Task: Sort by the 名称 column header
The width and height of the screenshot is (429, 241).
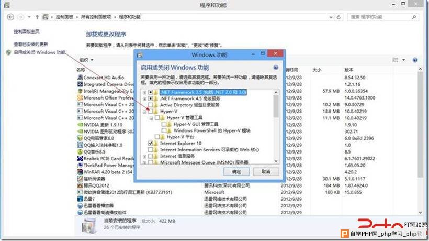Action: click(x=81, y=70)
